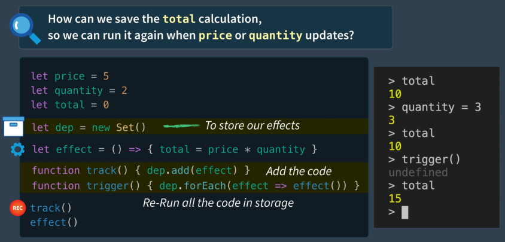Click the trigger() command in console
Image resolution: width=505 pixels, height=242 pixels.
tap(431, 160)
